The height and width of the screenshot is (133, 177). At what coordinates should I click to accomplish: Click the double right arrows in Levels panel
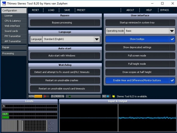tap(51, 123)
